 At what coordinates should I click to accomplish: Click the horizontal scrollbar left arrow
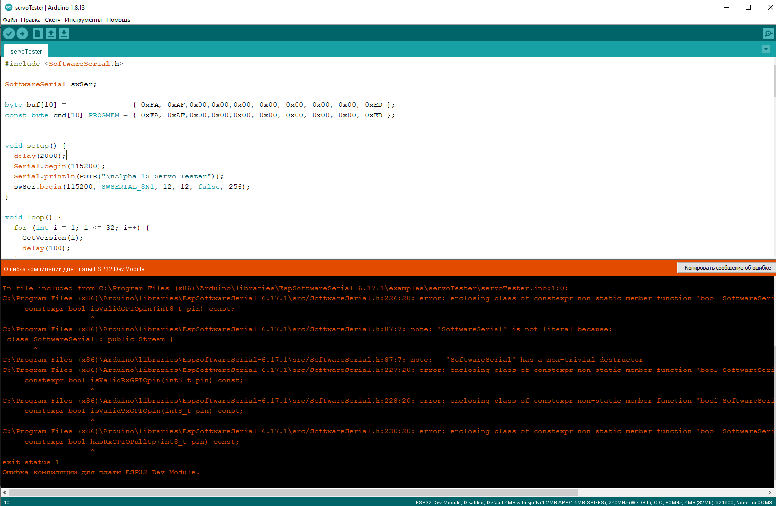(5, 492)
